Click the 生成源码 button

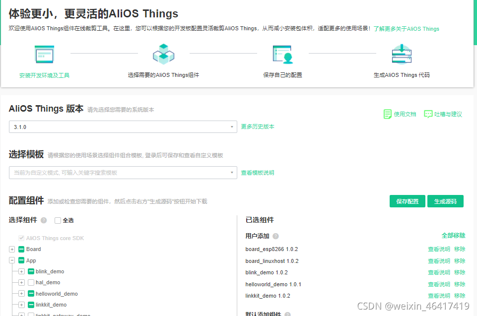[445, 201]
